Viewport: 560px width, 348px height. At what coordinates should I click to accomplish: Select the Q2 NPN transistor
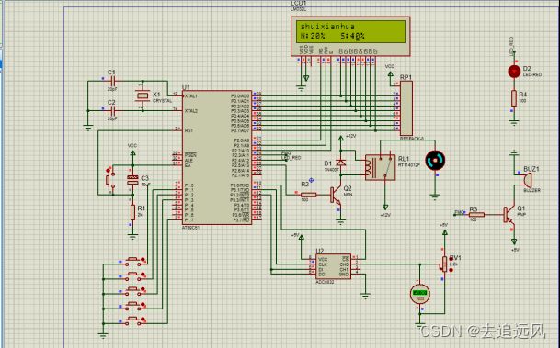point(336,196)
